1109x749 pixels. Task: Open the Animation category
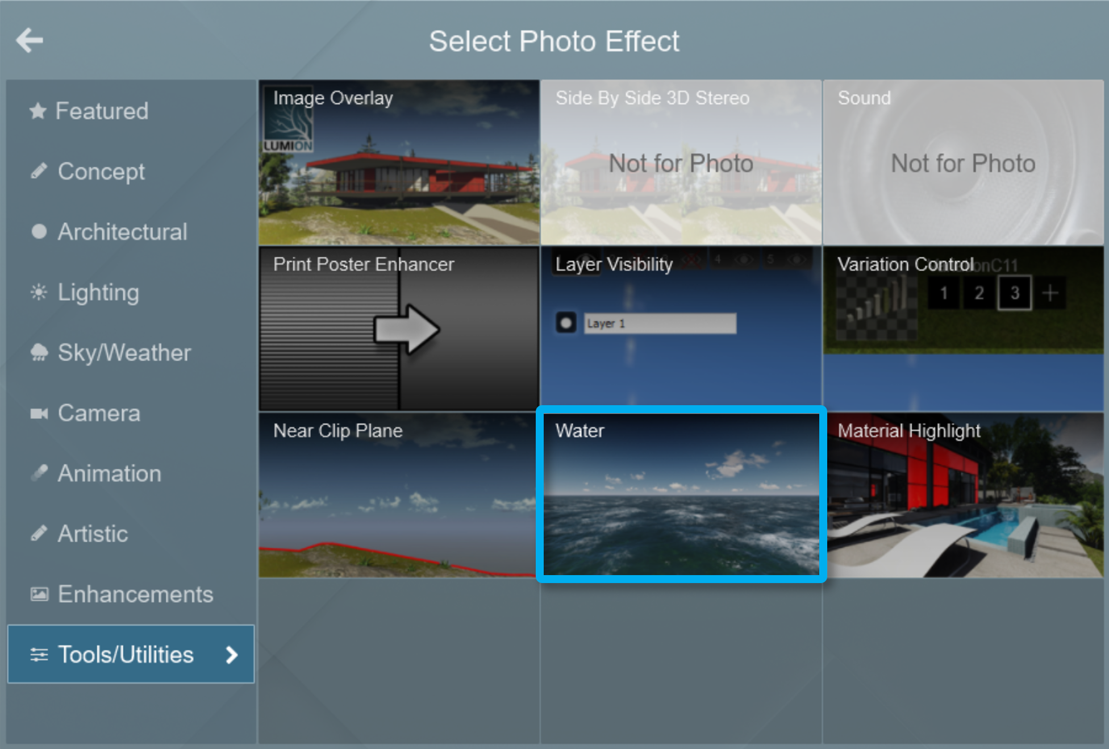pyautogui.click(x=109, y=473)
